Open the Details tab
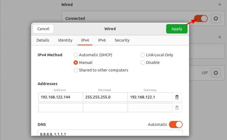This screenshot has height=140, width=227. [x=43, y=40]
